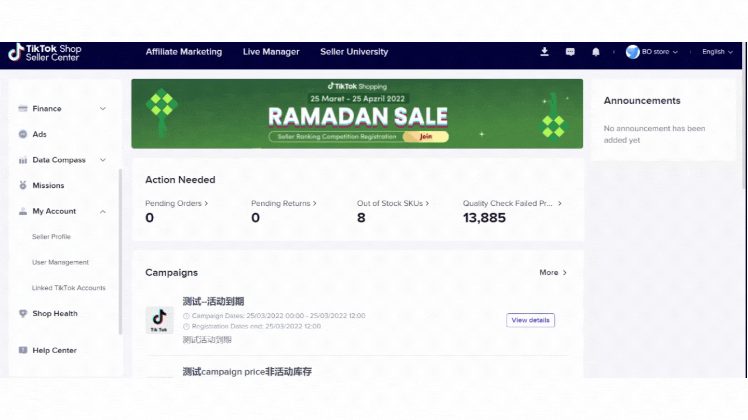Open Seller University in the top navigation
This screenshot has height=420, width=748.
point(354,52)
